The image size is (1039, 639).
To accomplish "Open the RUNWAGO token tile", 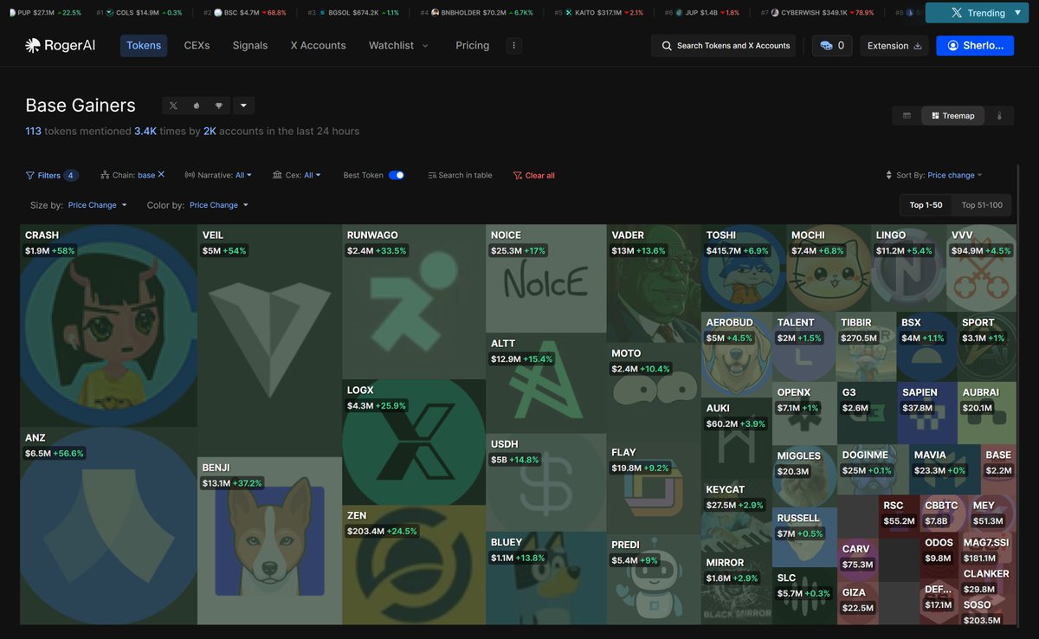I will (414, 302).
